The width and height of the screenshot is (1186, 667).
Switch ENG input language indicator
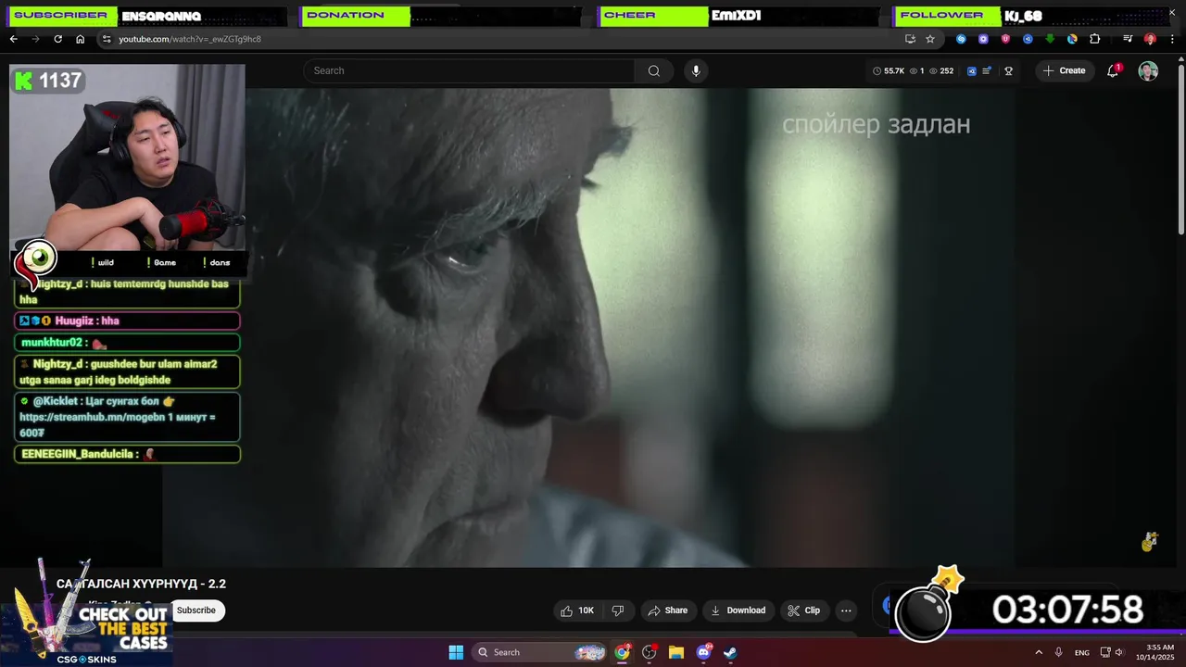(x=1081, y=652)
